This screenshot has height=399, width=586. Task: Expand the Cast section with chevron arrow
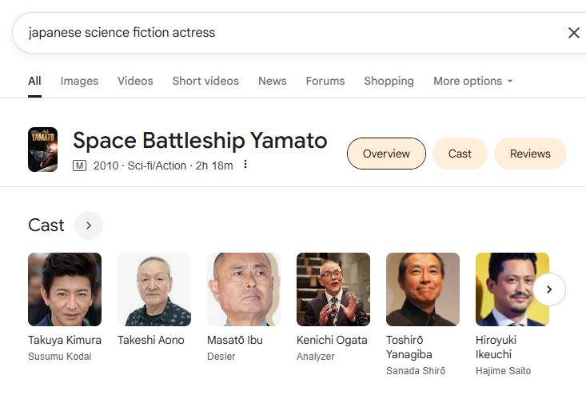point(89,225)
